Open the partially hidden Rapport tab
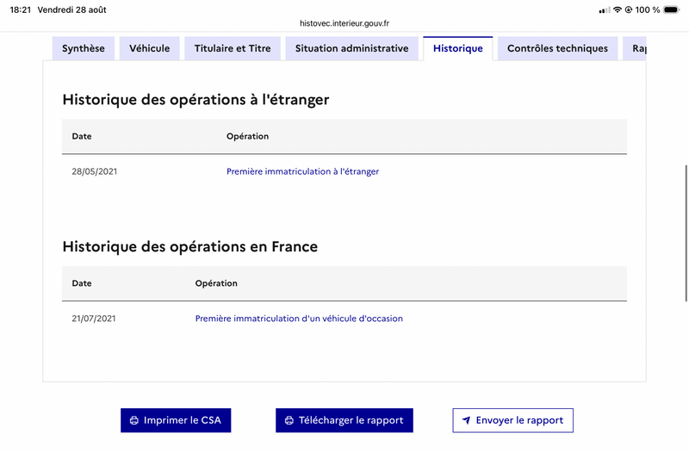The image size is (689, 452). (635, 48)
